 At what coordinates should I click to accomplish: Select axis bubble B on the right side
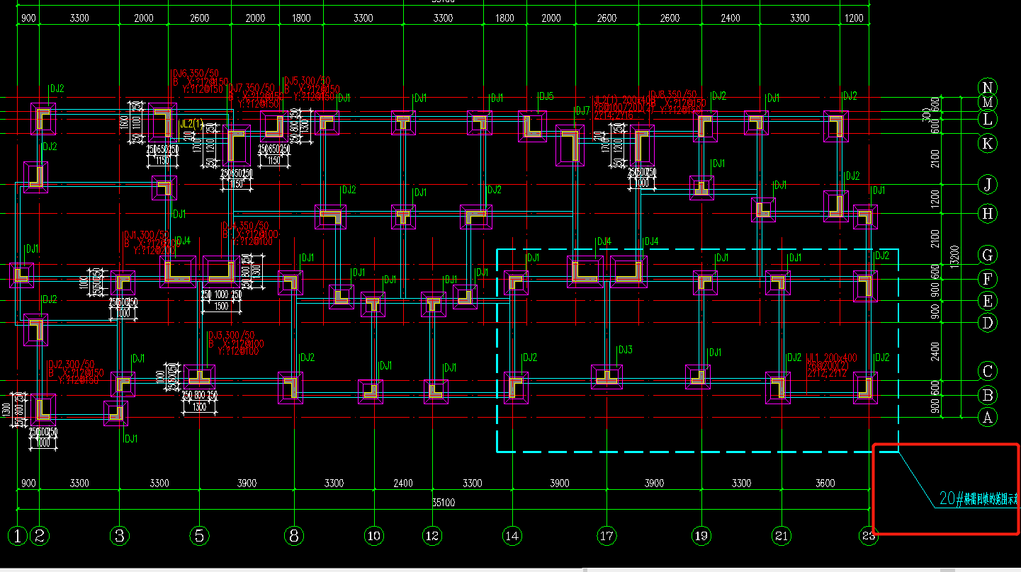[987, 394]
